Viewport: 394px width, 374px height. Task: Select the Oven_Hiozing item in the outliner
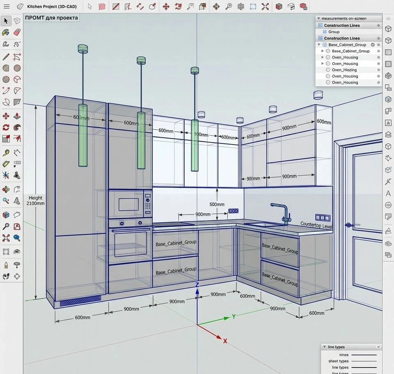click(x=348, y=70)
